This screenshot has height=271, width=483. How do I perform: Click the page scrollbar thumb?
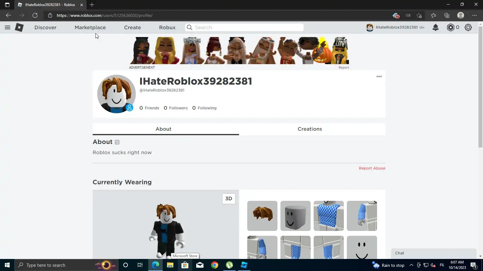tap(480, 87)
